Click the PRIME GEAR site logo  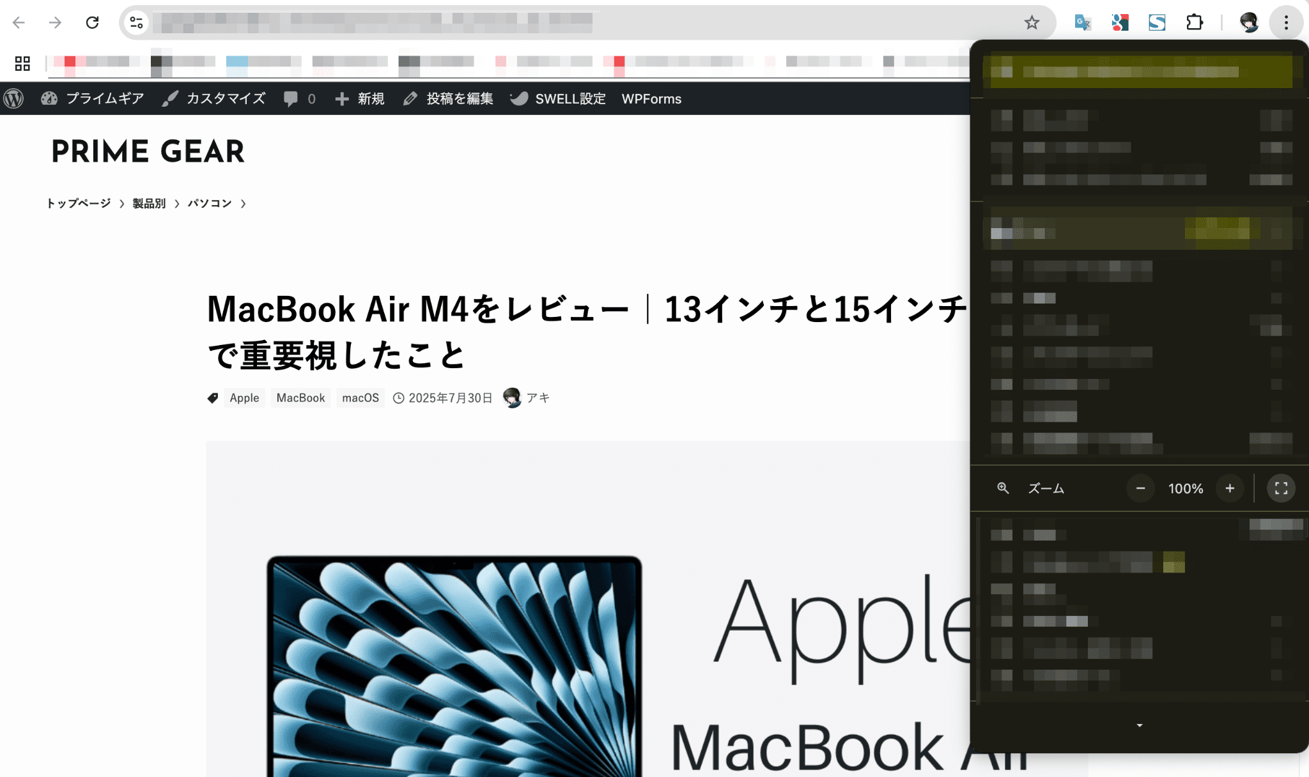tap(148, 152)
